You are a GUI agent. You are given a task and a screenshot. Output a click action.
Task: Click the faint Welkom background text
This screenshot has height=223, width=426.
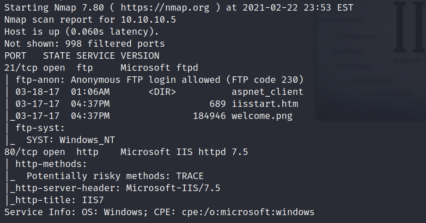pyautogui.click(x=347, y=51)
